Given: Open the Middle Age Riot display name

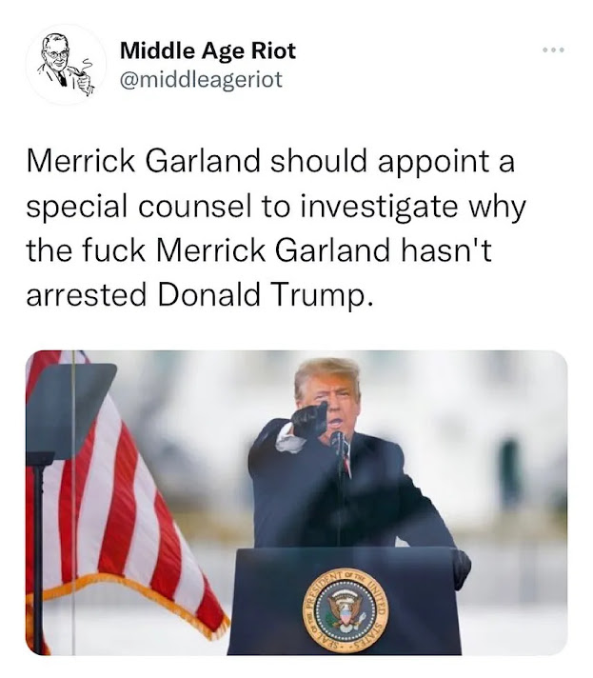Looking at the screenshot, I should (208, 51).
